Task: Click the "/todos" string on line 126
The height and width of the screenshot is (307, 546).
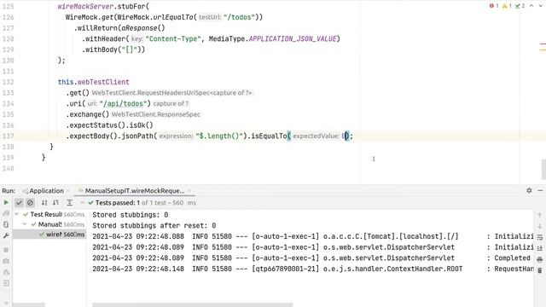Action: [239, 17]
